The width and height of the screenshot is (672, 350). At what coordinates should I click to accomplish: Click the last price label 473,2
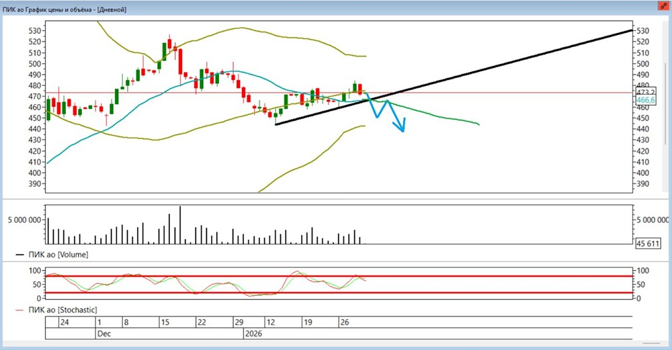click(645, 93)
